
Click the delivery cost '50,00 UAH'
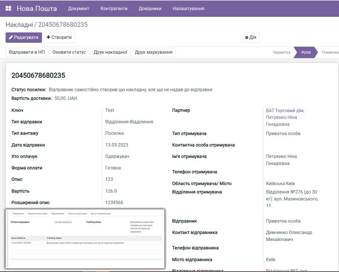pos(66,98)
